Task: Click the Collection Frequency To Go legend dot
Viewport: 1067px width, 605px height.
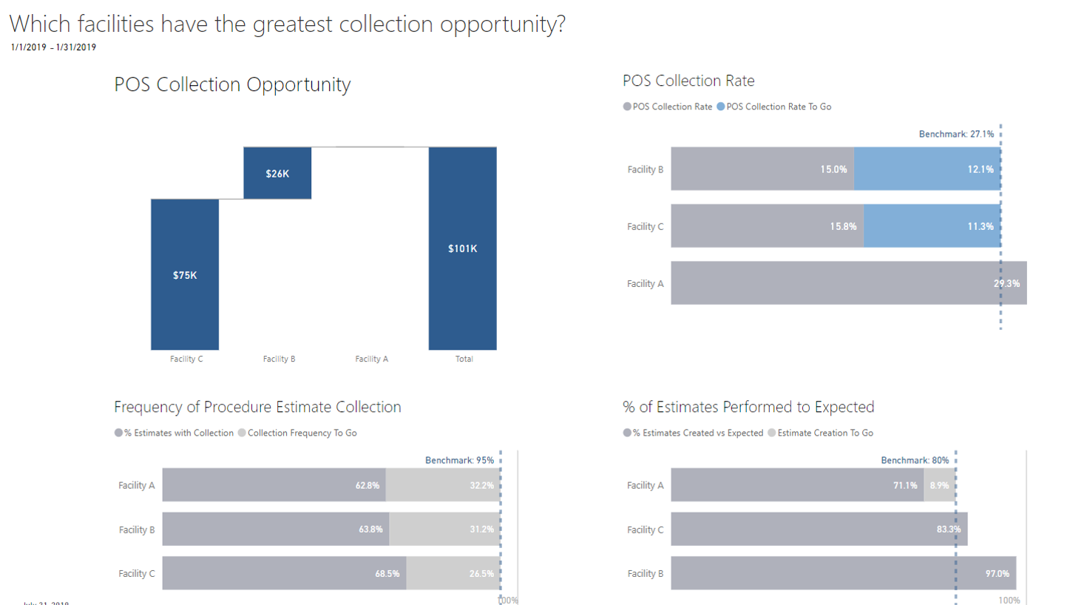Action: click(x=242, y=433)
